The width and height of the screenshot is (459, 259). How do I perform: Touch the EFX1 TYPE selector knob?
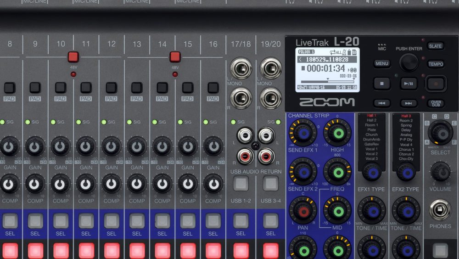[372, 172]
